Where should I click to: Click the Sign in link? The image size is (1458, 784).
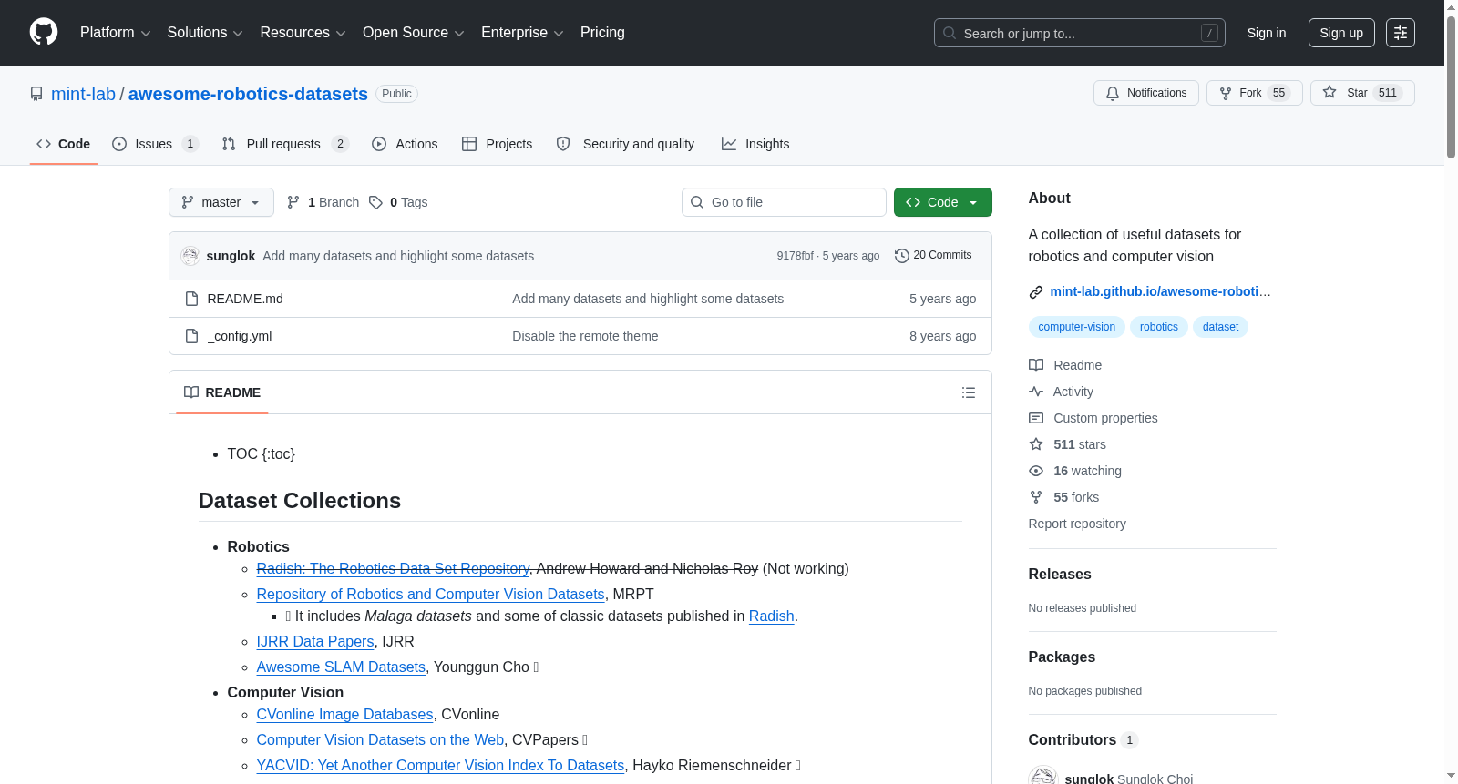[x=1267, y=33]
